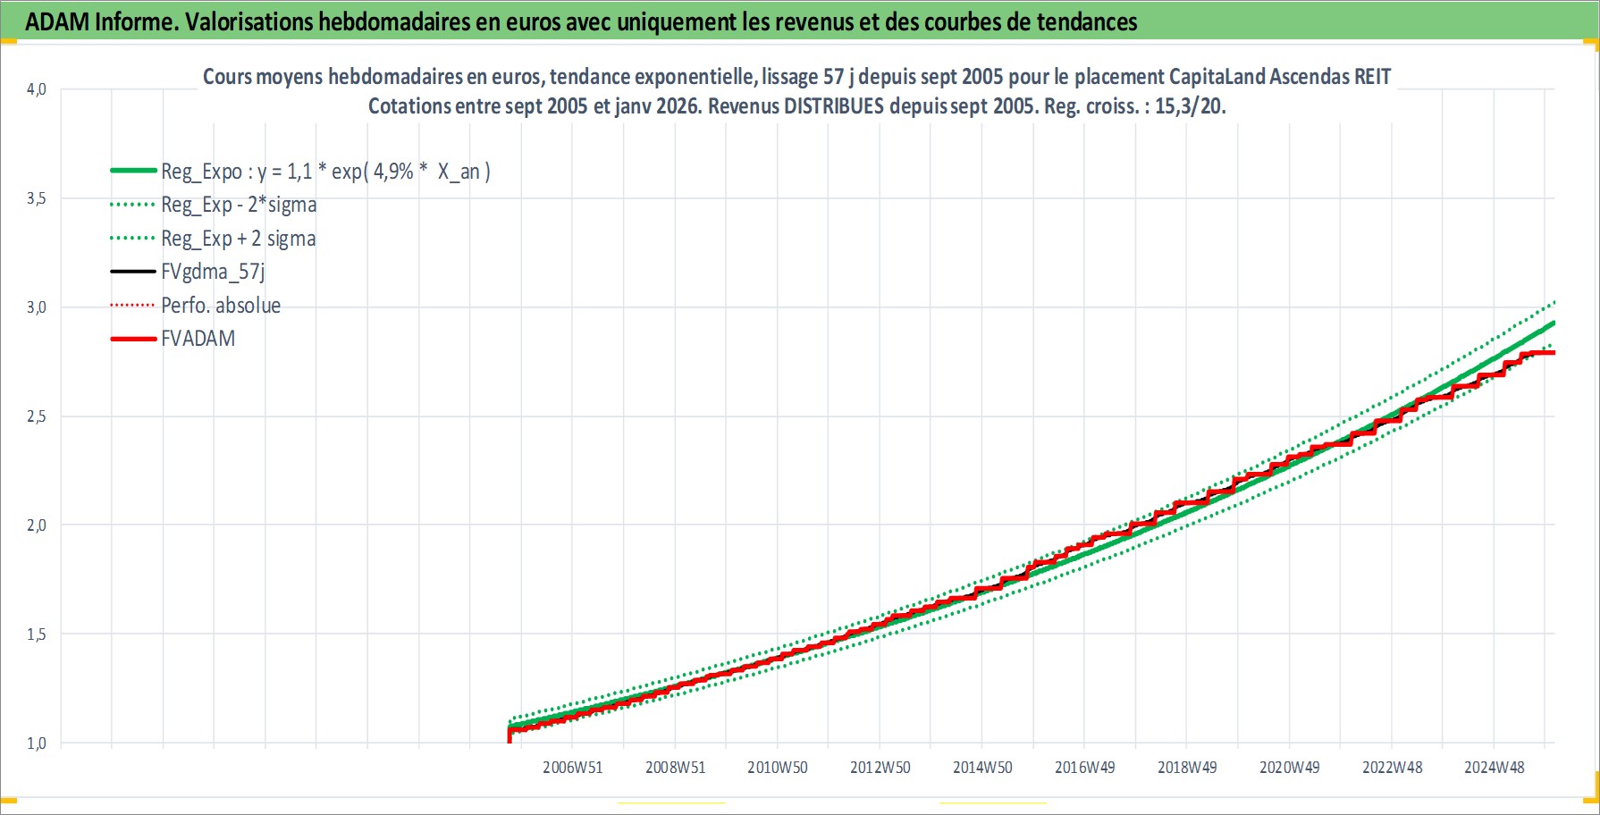Click the 2,5 y-axis label
The image size is (1600, 815).
pyautogui.click(x=36, y=416)
